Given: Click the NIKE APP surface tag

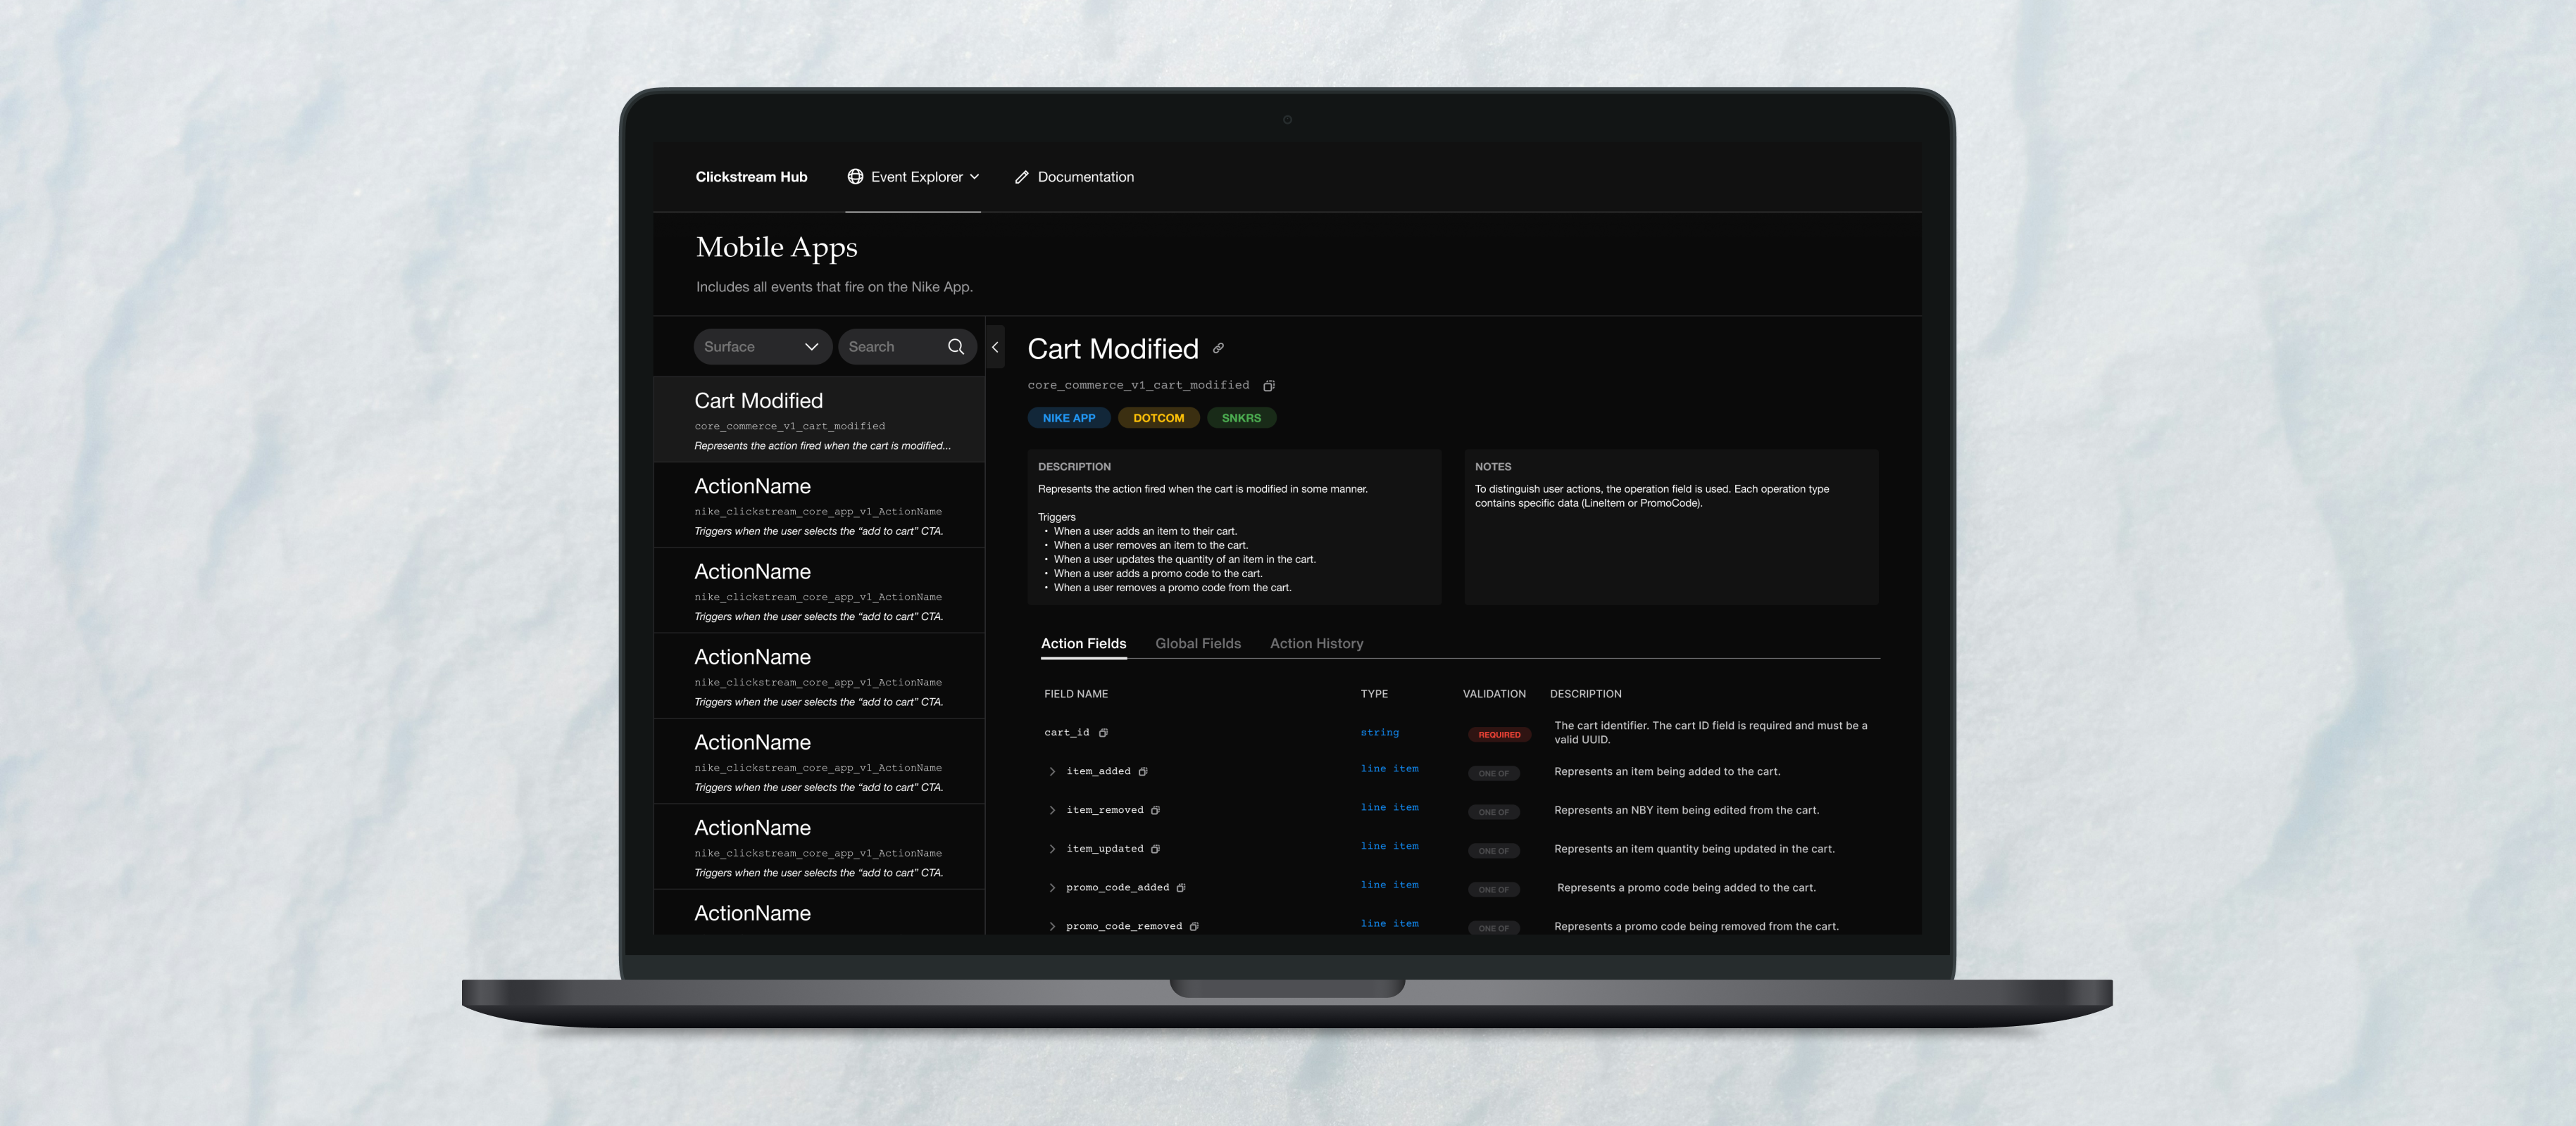Looking at the screenshot, I should 1068,417.
